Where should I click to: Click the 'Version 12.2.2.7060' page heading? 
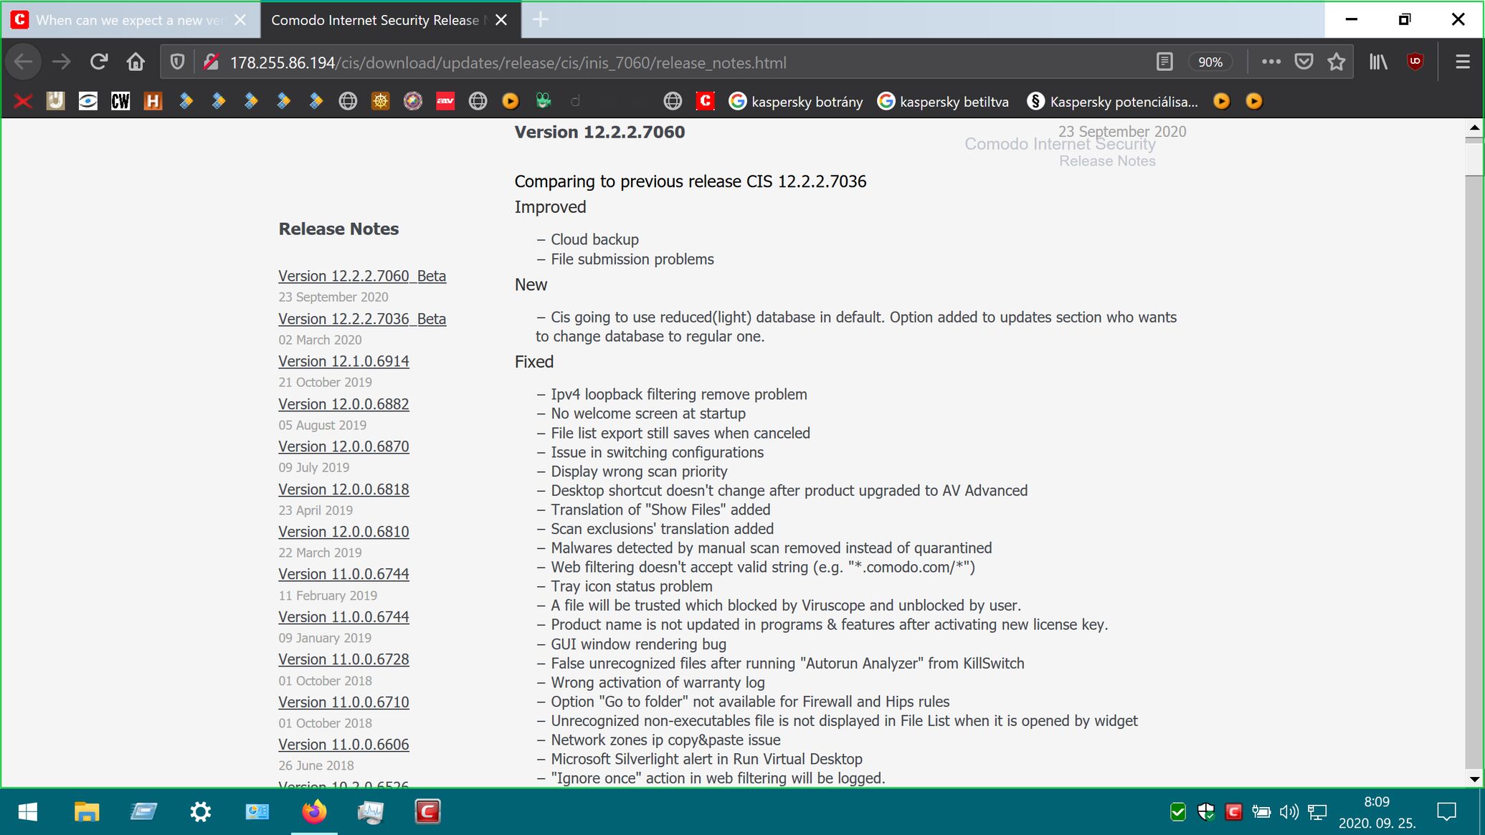[599, 132]
